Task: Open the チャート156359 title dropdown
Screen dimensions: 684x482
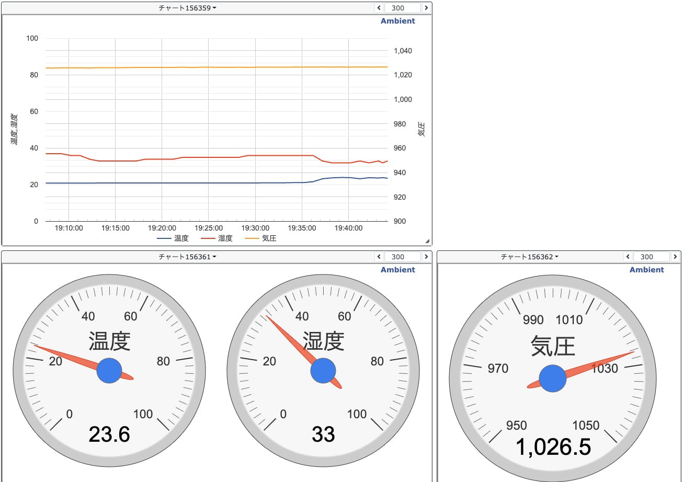Action: click(187, 8)
